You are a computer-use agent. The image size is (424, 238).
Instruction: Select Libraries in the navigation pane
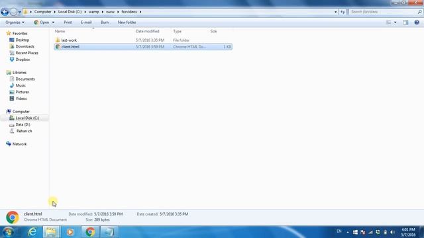(x=19, y=73)
